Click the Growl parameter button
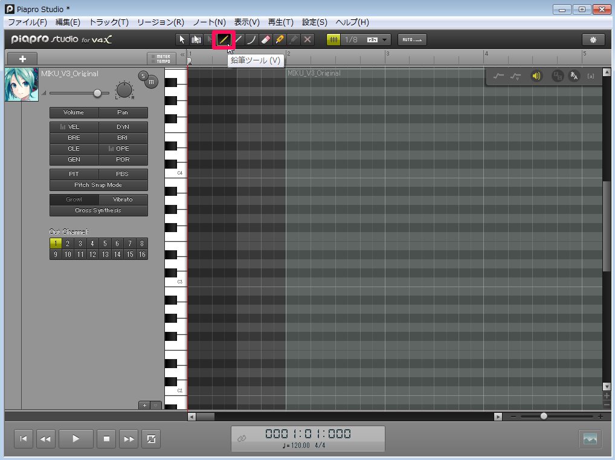The width and height of the screenshot is (615, 460). [x=74, y=199]
